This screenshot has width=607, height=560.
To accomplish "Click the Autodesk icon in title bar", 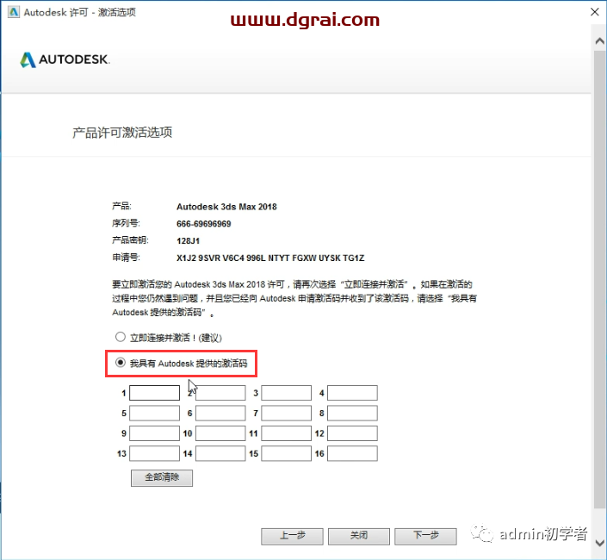I will [x=14, y=12].
